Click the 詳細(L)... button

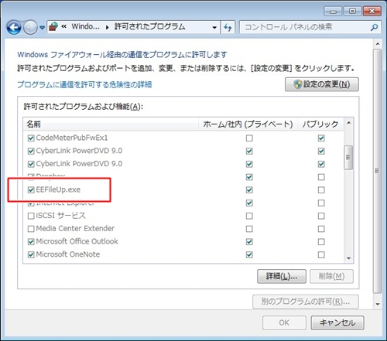pyautogui.click(x=282, y=276)
